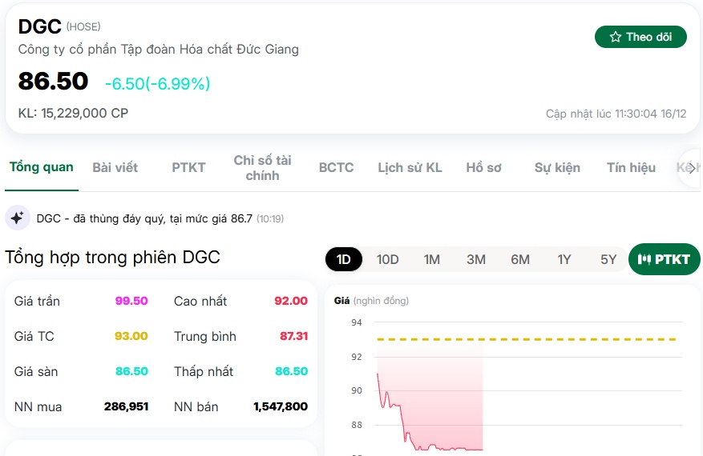Open the BCTC tab
Viewport: 703px width, 456px height.
tap(336, 167)
